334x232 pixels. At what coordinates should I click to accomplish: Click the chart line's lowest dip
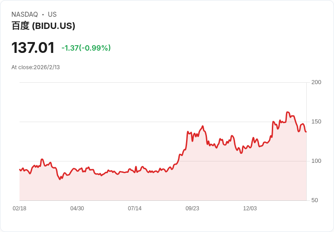pyautogui.click(x=60, y=180)
